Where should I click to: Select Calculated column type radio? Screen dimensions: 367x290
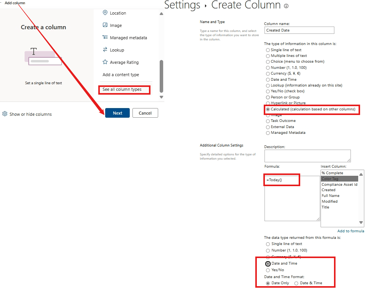pyautogui.click(x=268, y=109)
